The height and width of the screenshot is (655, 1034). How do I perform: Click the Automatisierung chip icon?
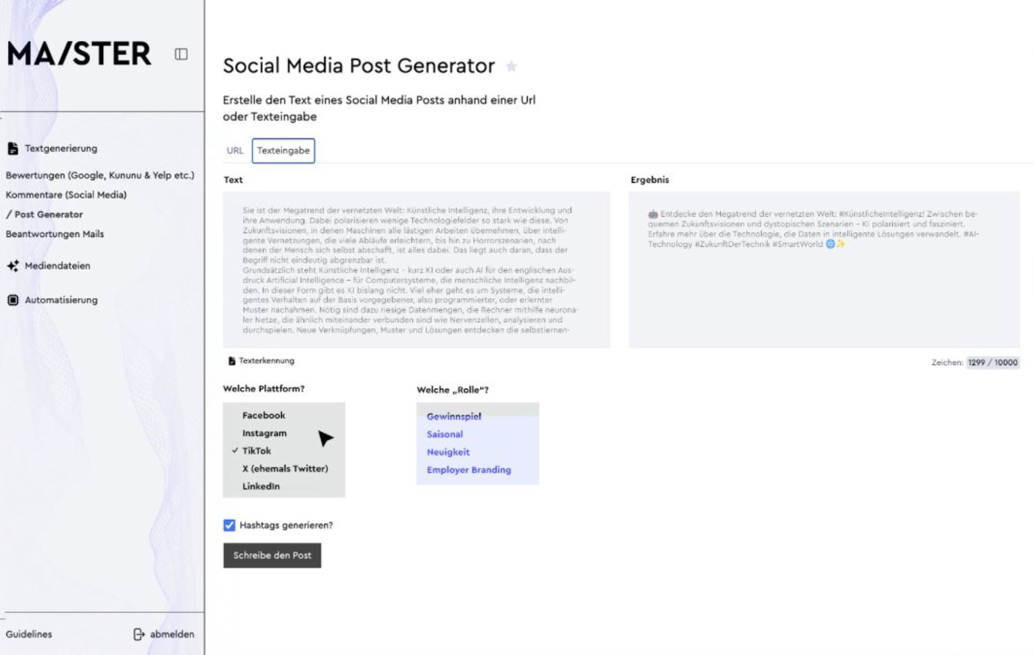(x=13, y=300)
